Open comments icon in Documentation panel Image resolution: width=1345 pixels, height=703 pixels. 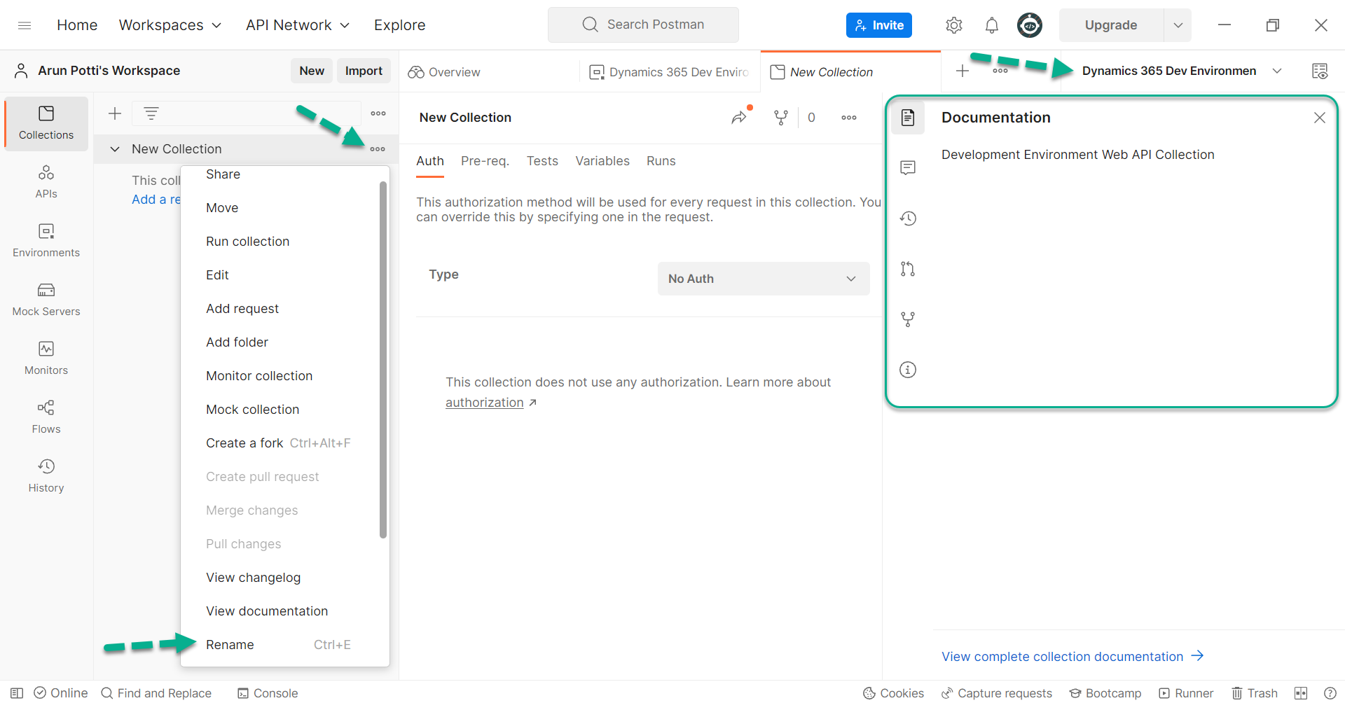click(907, 167)
